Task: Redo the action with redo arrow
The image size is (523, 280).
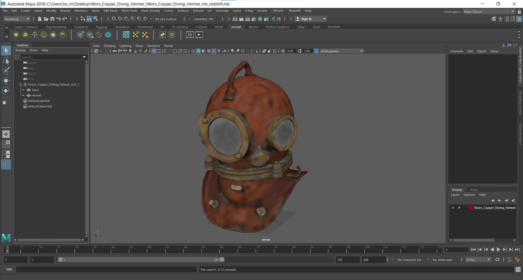Action: click(x=65, y=19)
